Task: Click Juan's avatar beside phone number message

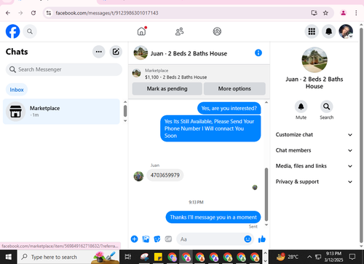Action: 138,176
